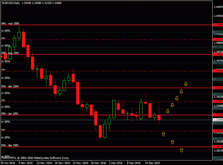
Task: Click the 14 Dec 2010 date label
Action: pos(152,163)
